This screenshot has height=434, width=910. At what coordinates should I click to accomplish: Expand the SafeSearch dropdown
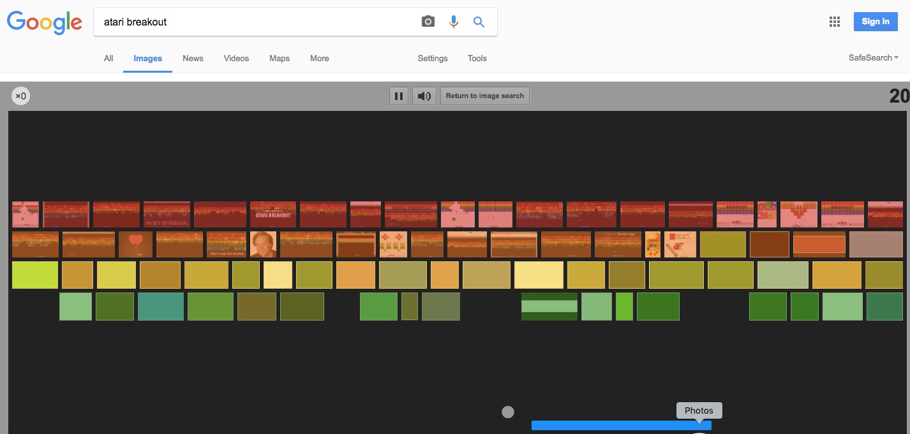pos(873,57)
